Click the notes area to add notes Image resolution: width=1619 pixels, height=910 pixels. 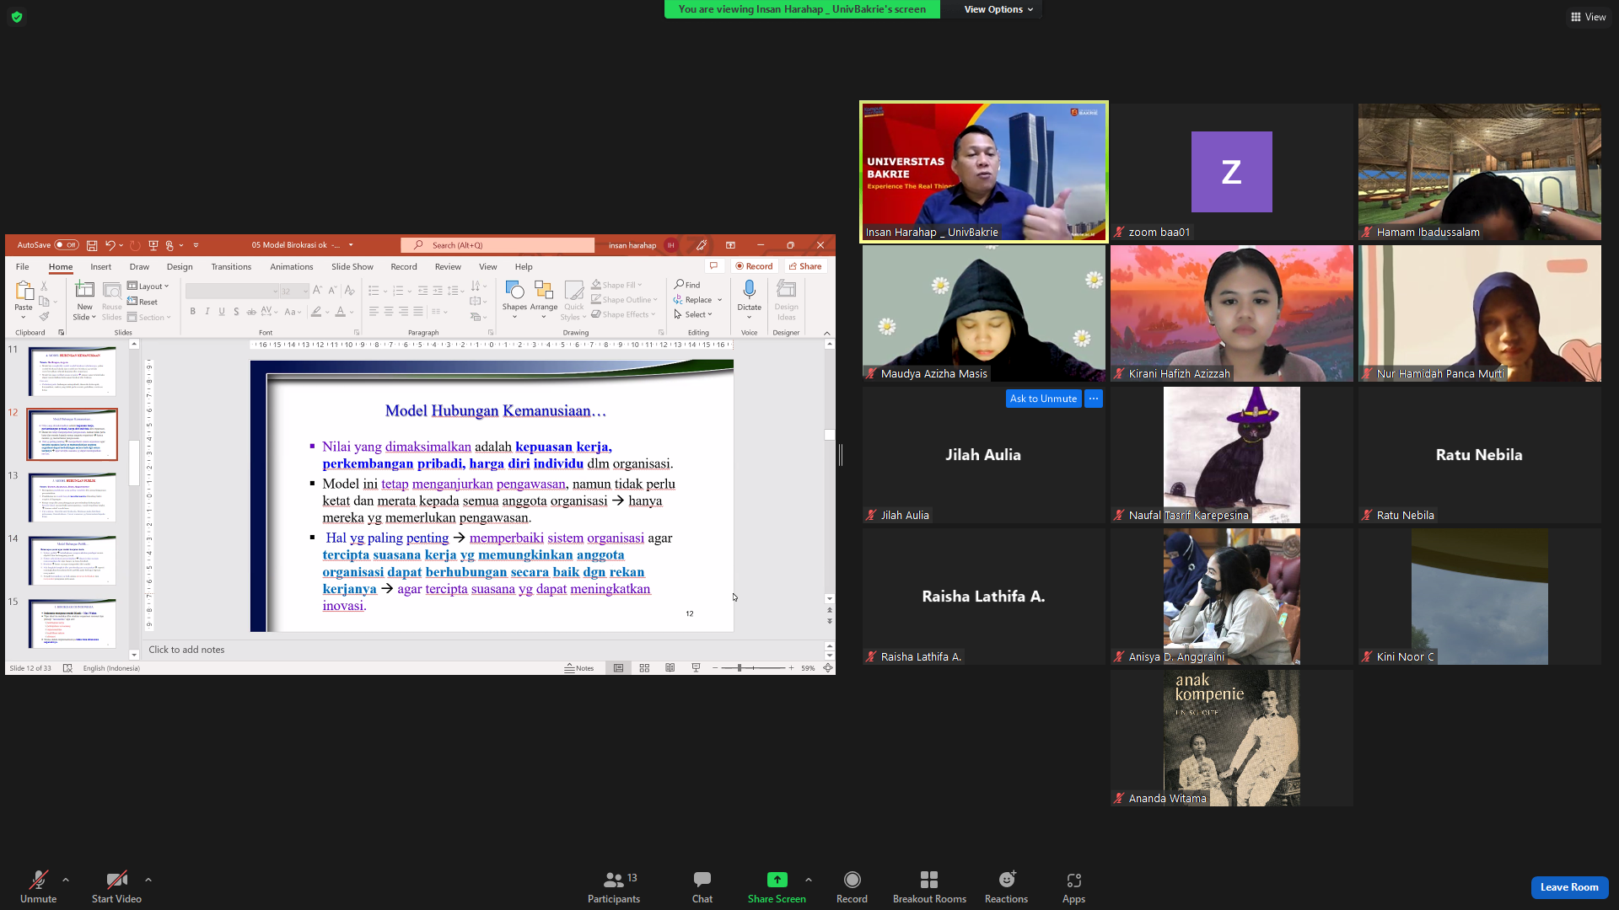pyautogui.click(x=481, y=650)
